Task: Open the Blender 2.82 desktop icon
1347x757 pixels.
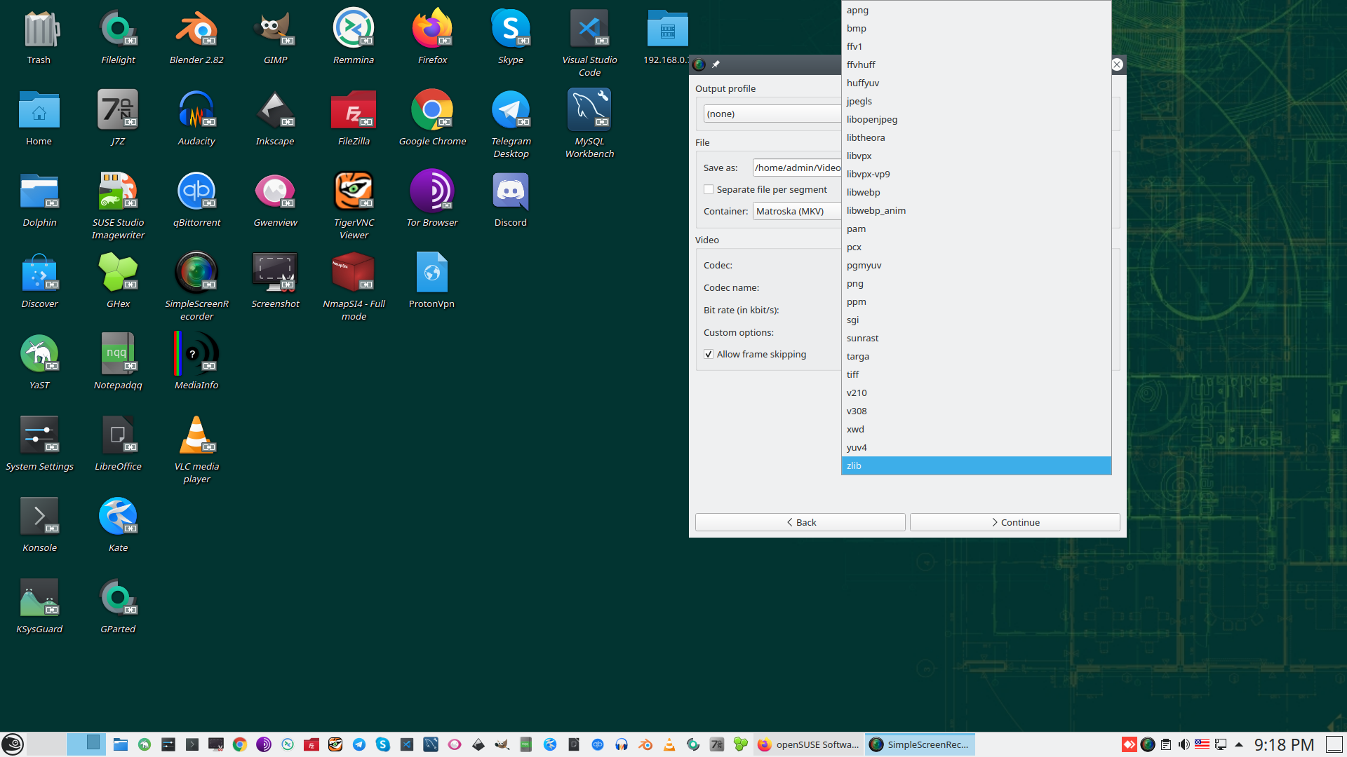Action: (196, 29)
